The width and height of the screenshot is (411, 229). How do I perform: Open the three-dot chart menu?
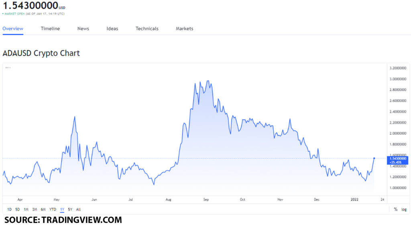click(8, 68)
